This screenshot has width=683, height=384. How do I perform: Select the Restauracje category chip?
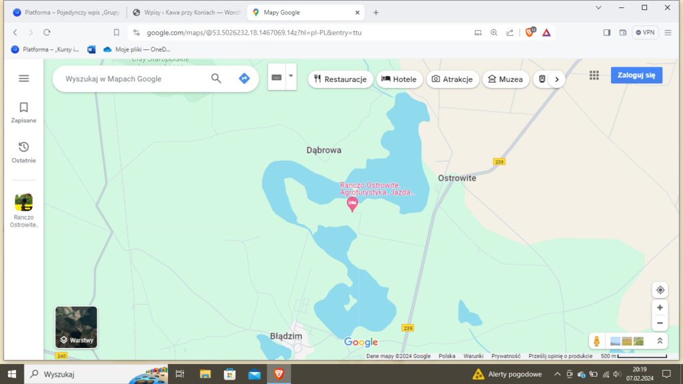pyautogui.click(x=340, y=79)
